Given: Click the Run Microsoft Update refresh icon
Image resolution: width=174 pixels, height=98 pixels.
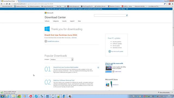Looking at the screenshot, I should pos(110,51).
